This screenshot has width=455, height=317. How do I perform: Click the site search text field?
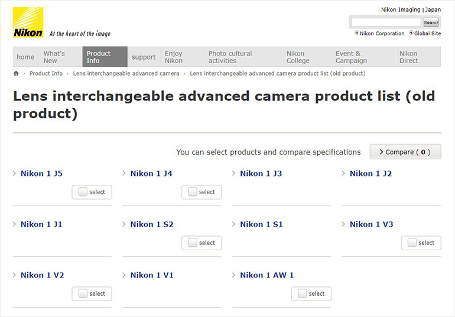click(386, 22)
